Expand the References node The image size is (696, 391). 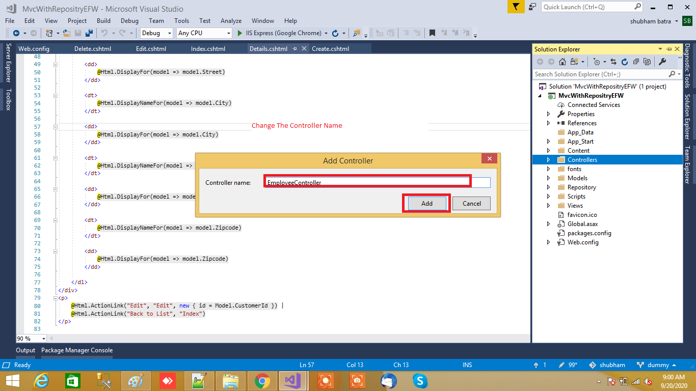(548, 123)
